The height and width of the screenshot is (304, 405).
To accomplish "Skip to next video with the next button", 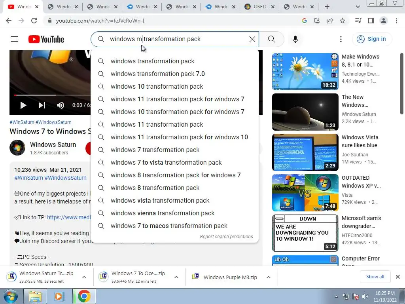I will tap(42, 105).
